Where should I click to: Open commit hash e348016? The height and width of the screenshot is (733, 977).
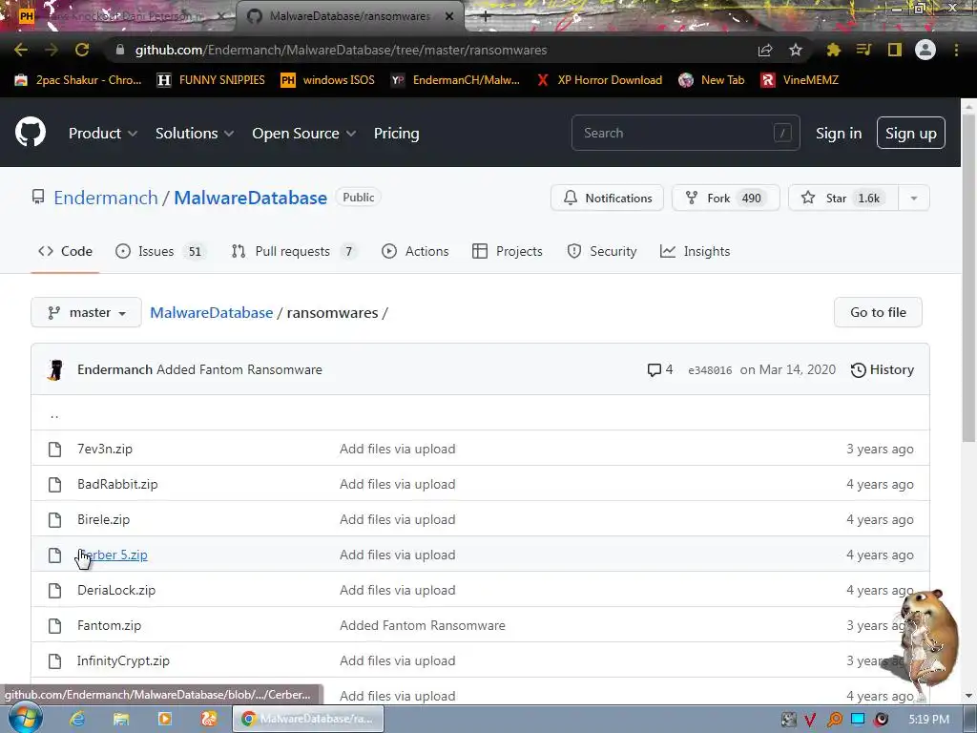click(x=710, y=370)
